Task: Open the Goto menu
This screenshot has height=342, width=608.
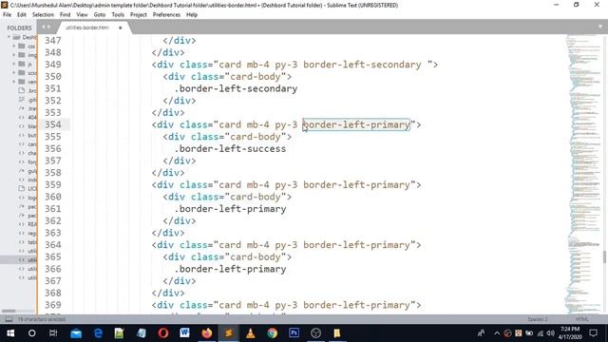Action: pos(99,15)
